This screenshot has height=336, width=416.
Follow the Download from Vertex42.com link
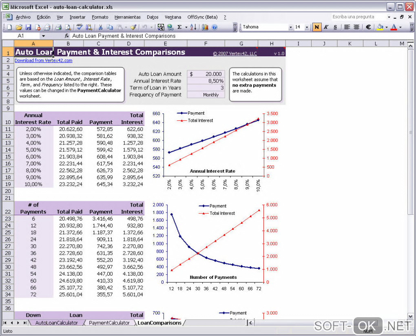(44, 60)
